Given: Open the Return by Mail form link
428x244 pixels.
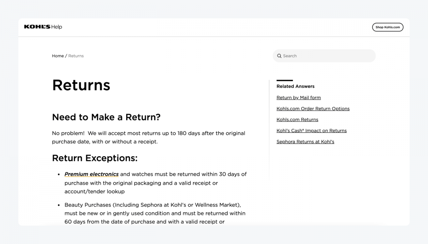Looking at the screenshot, I should (299, 97).
